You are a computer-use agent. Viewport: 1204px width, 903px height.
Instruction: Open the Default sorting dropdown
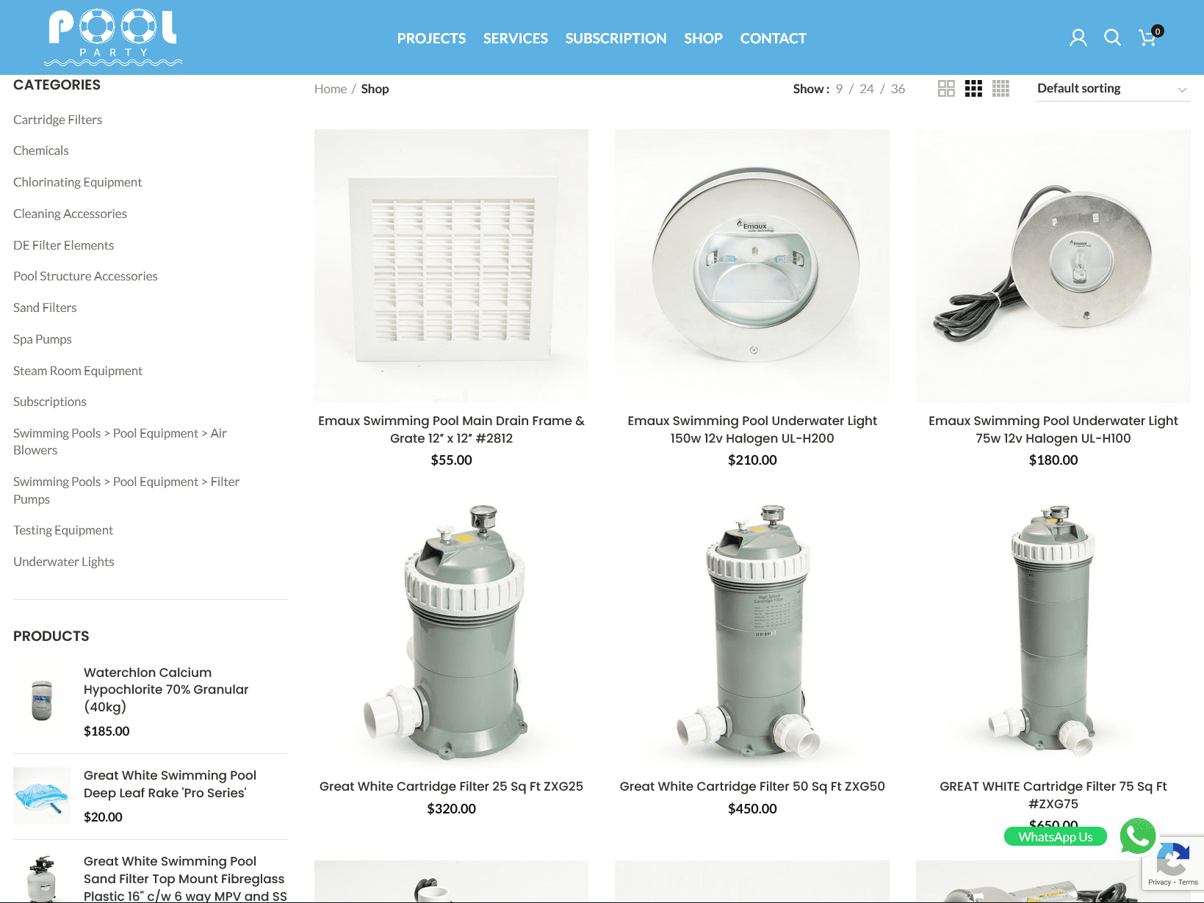click(1112, 89)
